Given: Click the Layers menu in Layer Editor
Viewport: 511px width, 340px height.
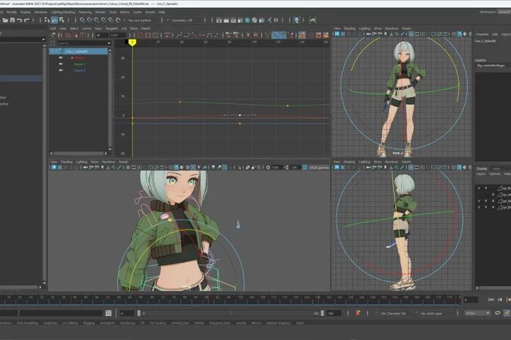Looking at the screenshot, I should 481,174.
